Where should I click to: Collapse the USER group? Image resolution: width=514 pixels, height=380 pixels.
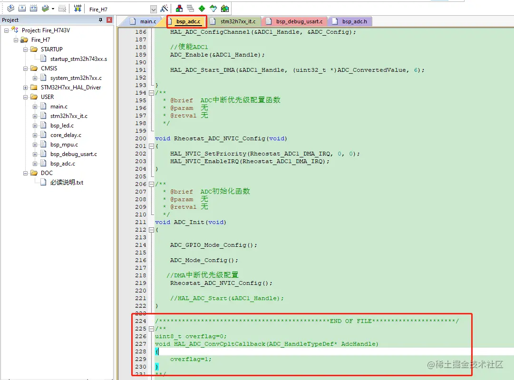pos(25,97)
